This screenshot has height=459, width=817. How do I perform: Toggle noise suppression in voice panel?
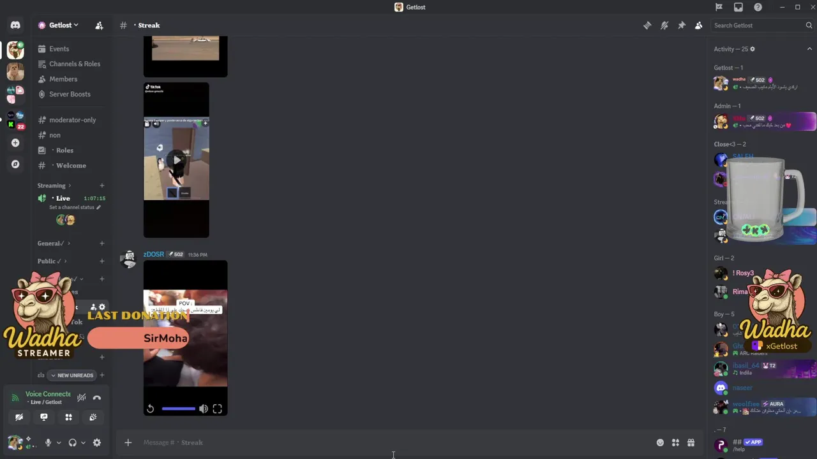[x=82, y=398]
